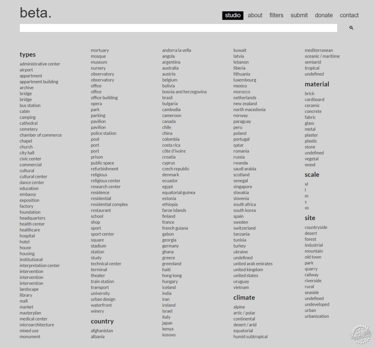375x348 pixels.
Task: Click the search magnifier icon
Action: (x=351, y=28)
